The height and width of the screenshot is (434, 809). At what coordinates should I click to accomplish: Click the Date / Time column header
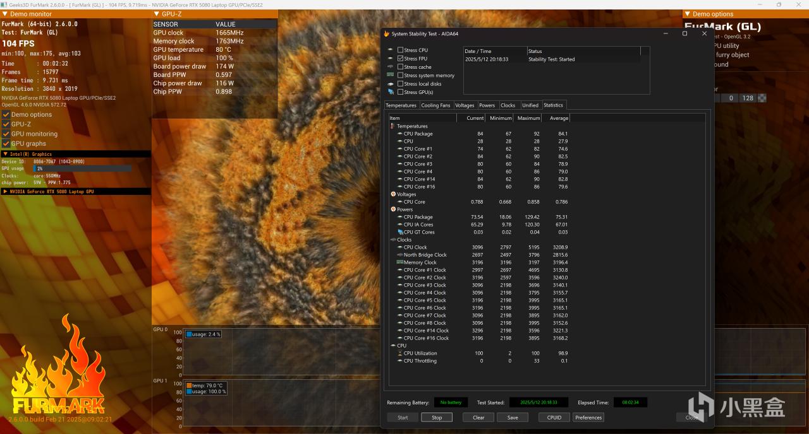coord(495,51)
